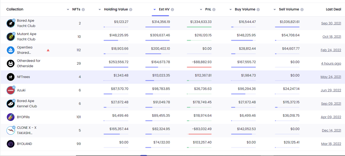Open the Jun 29, 2022 last deal link
This screenshot has width=345, height=156.
pyautogui.click(x=331, y=90)
